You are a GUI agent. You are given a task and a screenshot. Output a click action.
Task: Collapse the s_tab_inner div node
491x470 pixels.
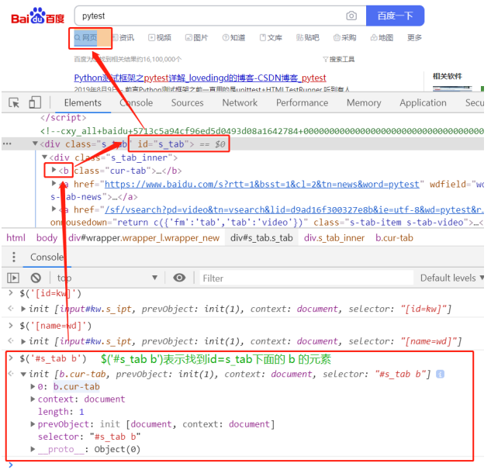coord(44,157)
